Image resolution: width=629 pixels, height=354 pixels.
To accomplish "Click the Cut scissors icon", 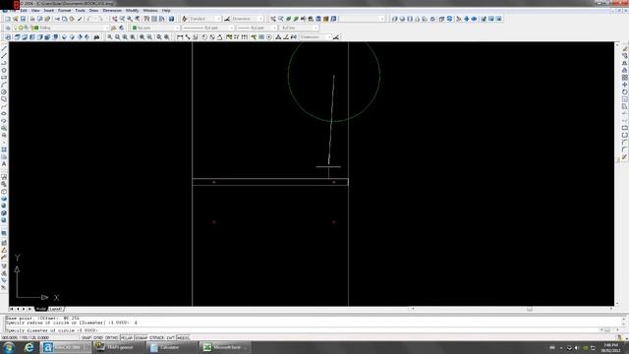I will point(57,19).
